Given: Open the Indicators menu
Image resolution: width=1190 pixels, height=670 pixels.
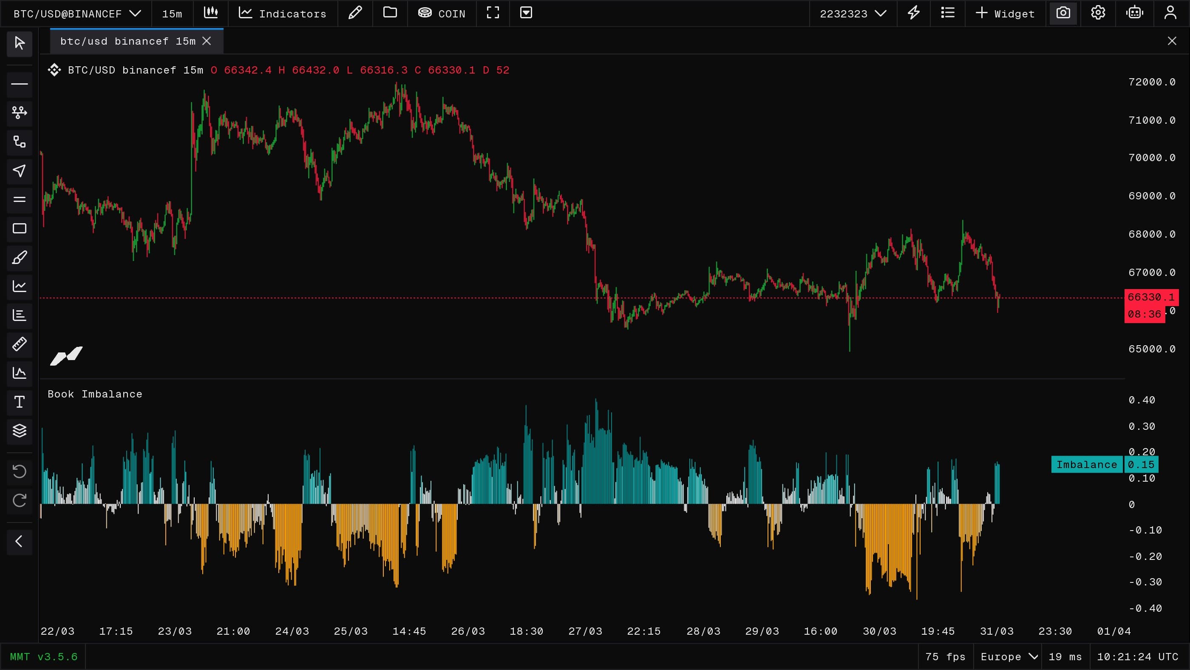Looking at the screenshot, I should coord(283,14).
